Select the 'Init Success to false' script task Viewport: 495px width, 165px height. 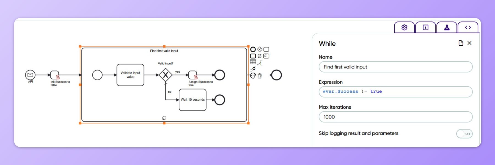click(x=55, y=75)
